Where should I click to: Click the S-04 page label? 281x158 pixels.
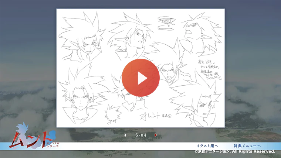[x=140, y=135]
